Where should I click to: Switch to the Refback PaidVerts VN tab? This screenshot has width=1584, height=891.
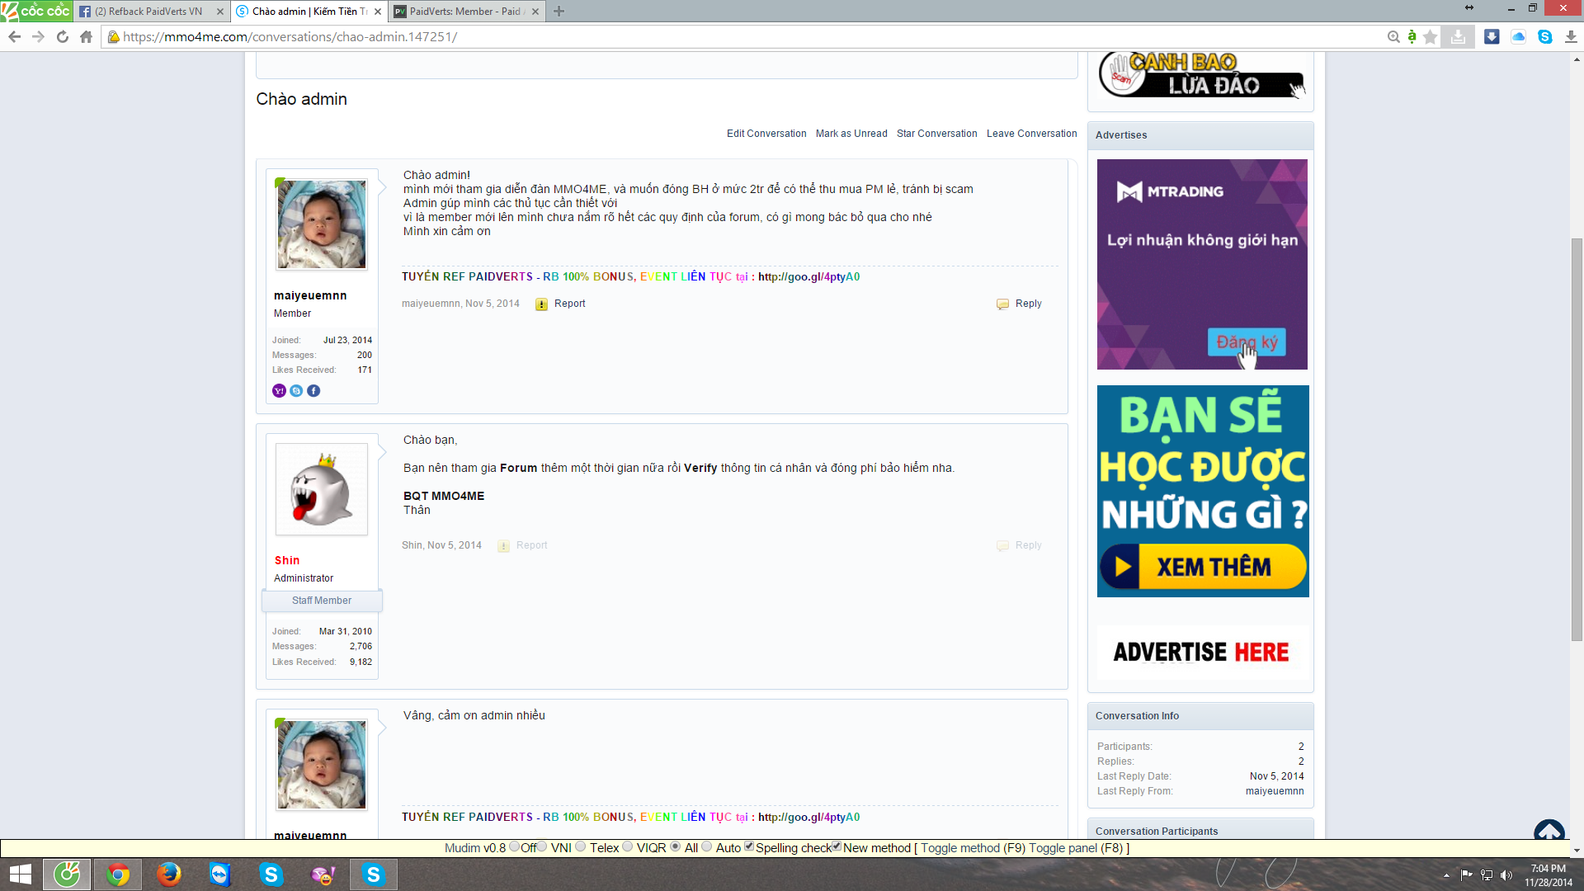point(148,12)
